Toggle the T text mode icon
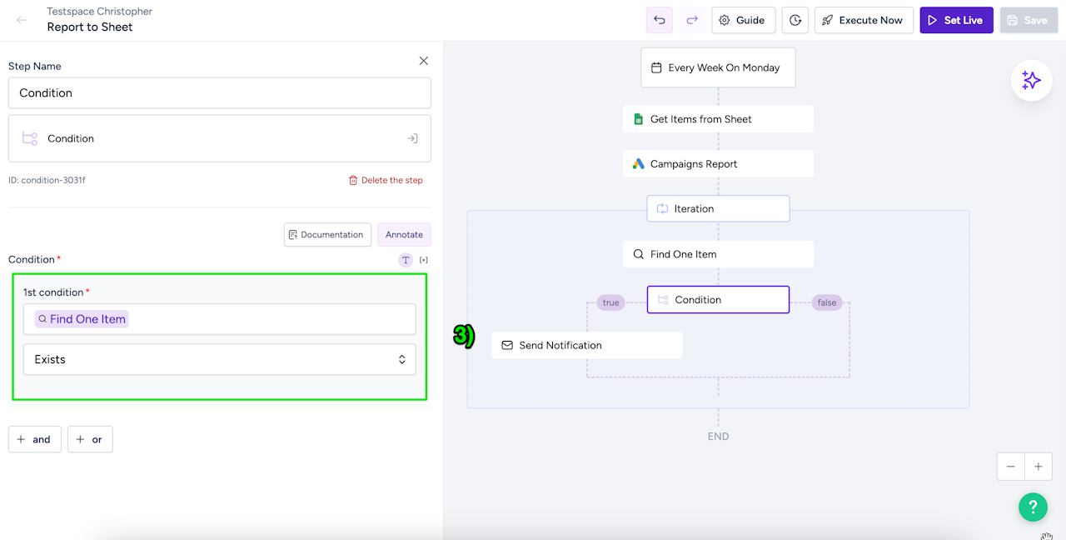The image size is (1066, 540). 406,260
